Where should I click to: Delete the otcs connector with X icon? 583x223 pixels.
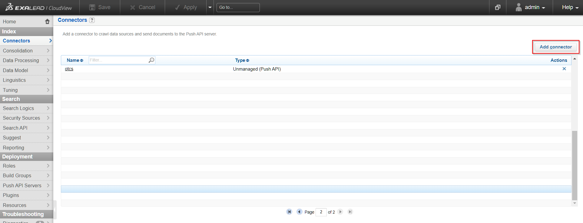point(564,69)
